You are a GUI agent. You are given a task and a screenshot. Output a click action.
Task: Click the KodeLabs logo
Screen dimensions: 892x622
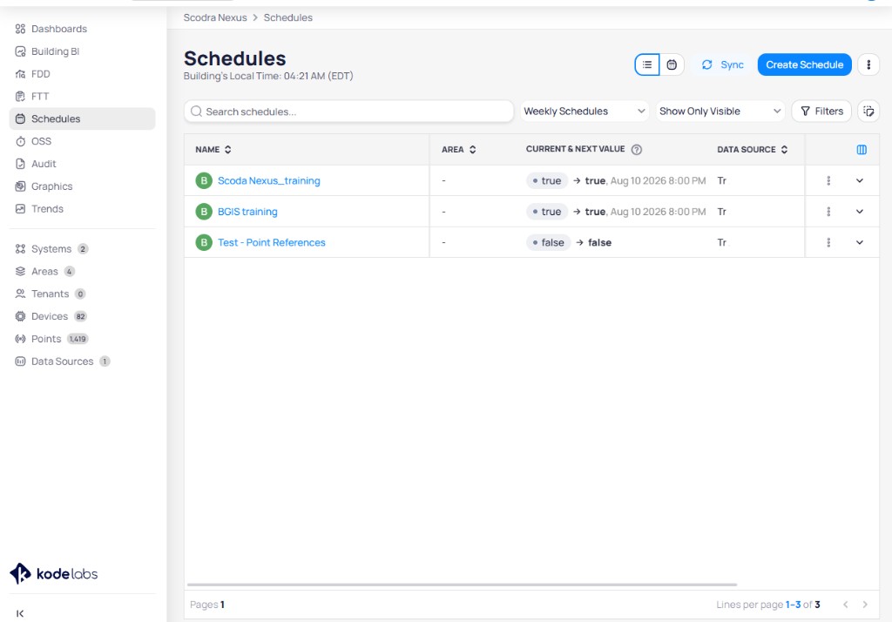(x=54, y=573)
